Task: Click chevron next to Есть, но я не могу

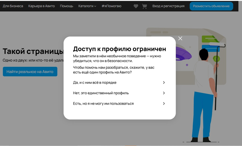Action: pos(164,104)
